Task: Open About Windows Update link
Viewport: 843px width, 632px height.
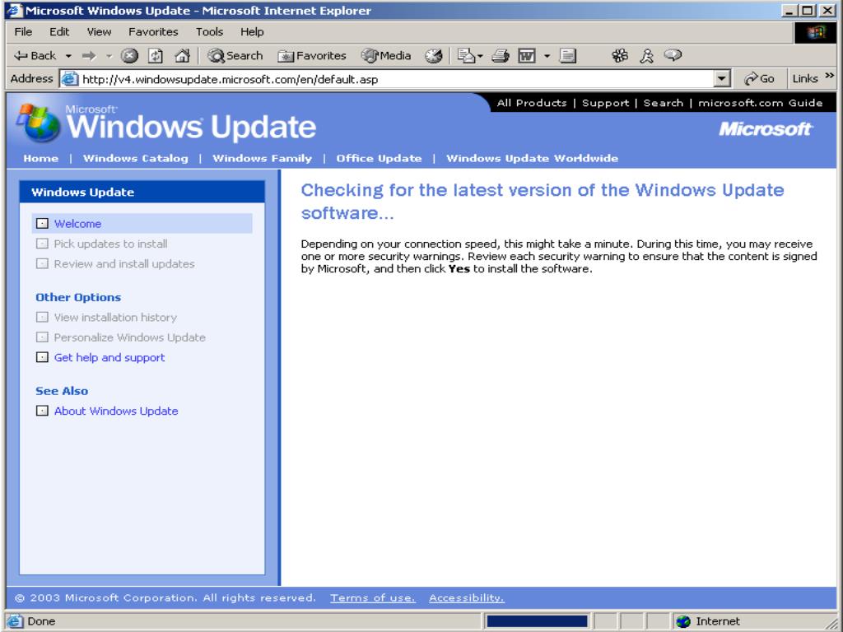Action: click(116, 411)
